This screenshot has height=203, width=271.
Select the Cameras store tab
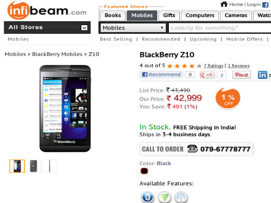pyautogui.click(x=236, y=15)
